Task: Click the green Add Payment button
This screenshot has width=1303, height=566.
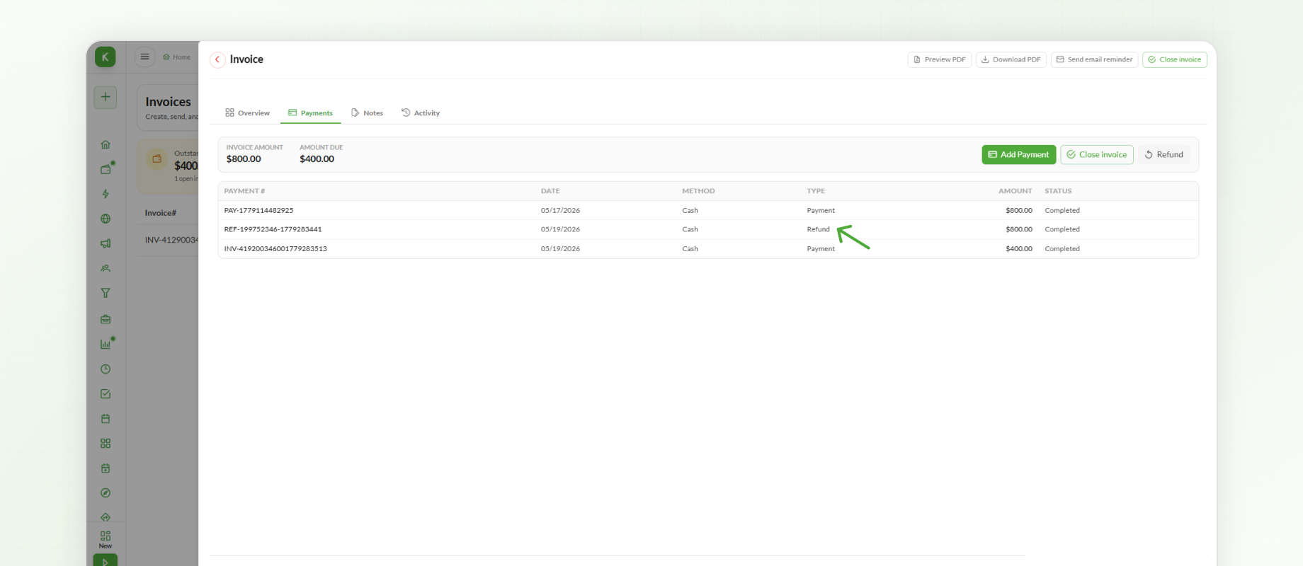Action: [x=1019, y=155]
